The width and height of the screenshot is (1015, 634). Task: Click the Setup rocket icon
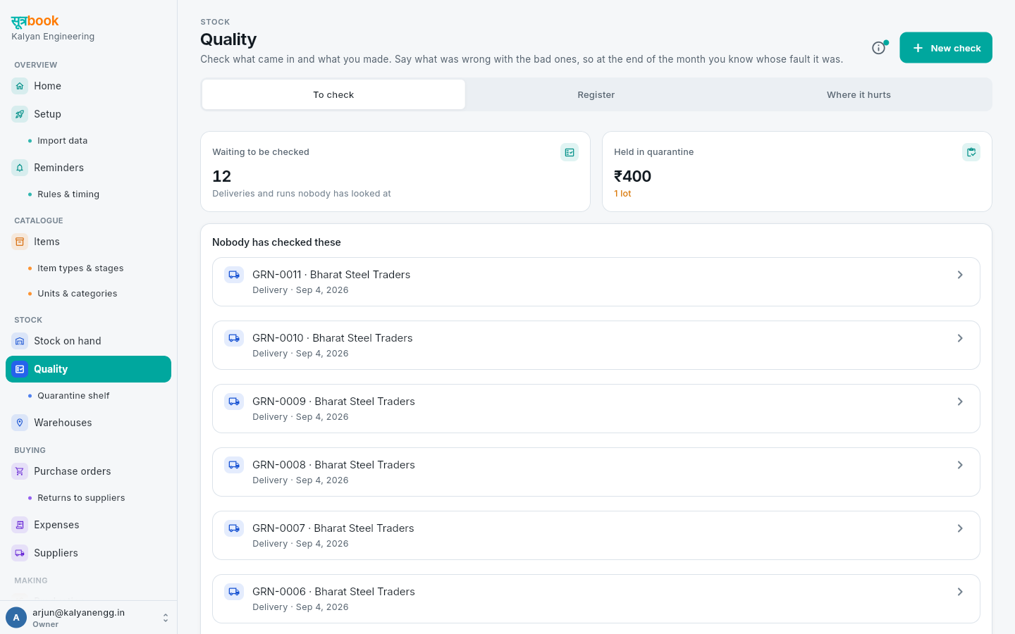pos(20,114)
